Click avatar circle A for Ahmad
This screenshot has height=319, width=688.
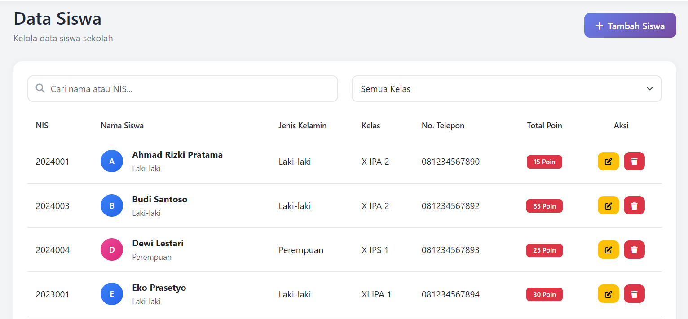(x=112, y=162)
